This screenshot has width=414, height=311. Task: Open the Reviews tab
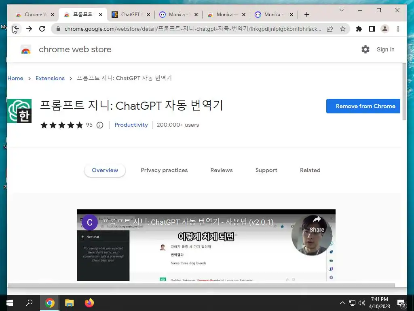(x=222, y=170)
